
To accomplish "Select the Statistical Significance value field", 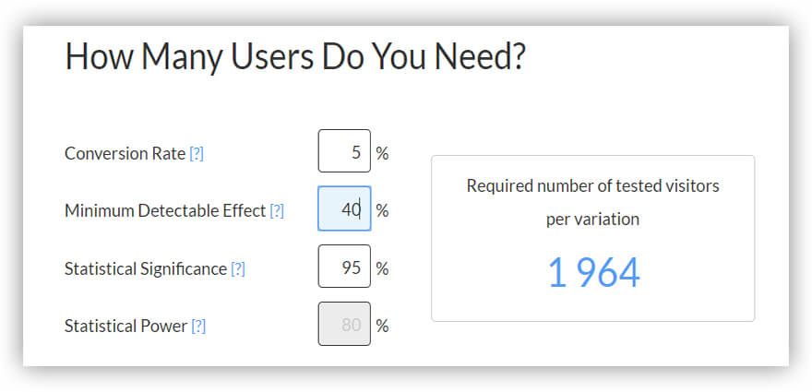I will click(x=344, y=267).
